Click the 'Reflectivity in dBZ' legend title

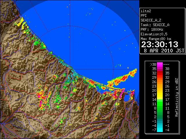click(x=177, y=97)
